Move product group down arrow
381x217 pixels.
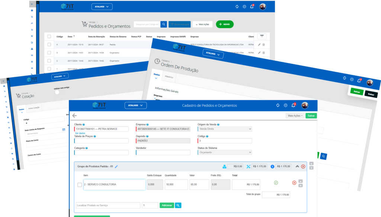coord(311,168)
